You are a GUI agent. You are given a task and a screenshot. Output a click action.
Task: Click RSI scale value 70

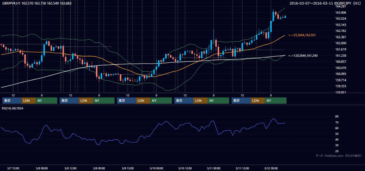337,122
